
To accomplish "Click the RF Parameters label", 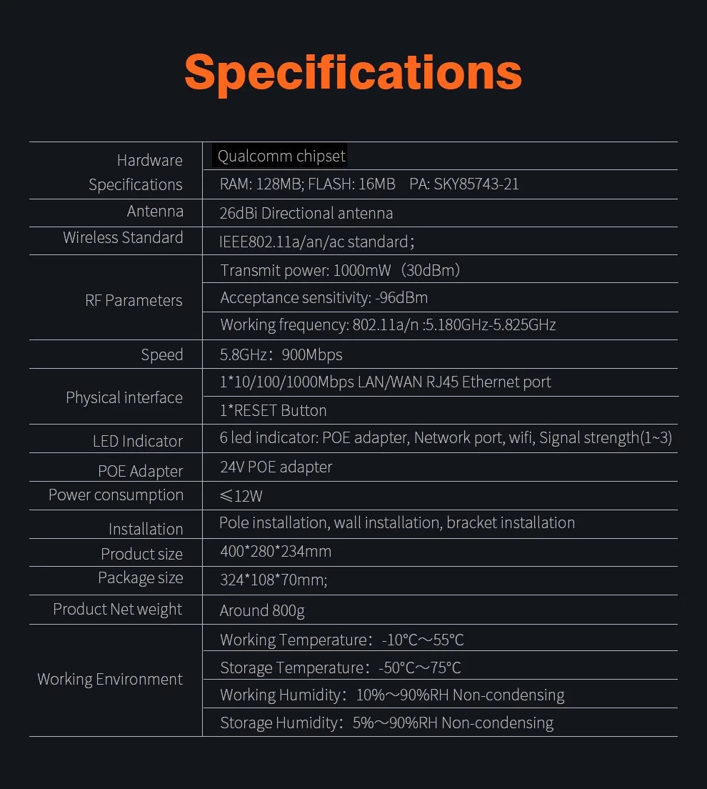I will pyautogui.click(x=134, y=300).
